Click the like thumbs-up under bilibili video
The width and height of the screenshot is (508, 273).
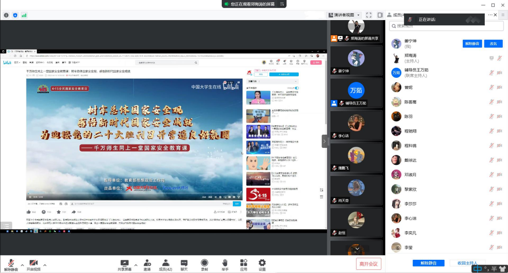pyautogui.click(x=28, y=212)
